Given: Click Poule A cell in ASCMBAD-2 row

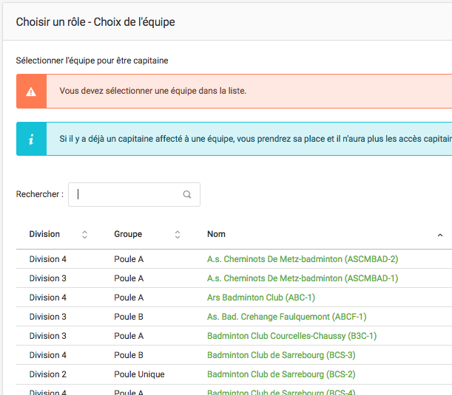Looking at the screenshot, I should [129, 259].
